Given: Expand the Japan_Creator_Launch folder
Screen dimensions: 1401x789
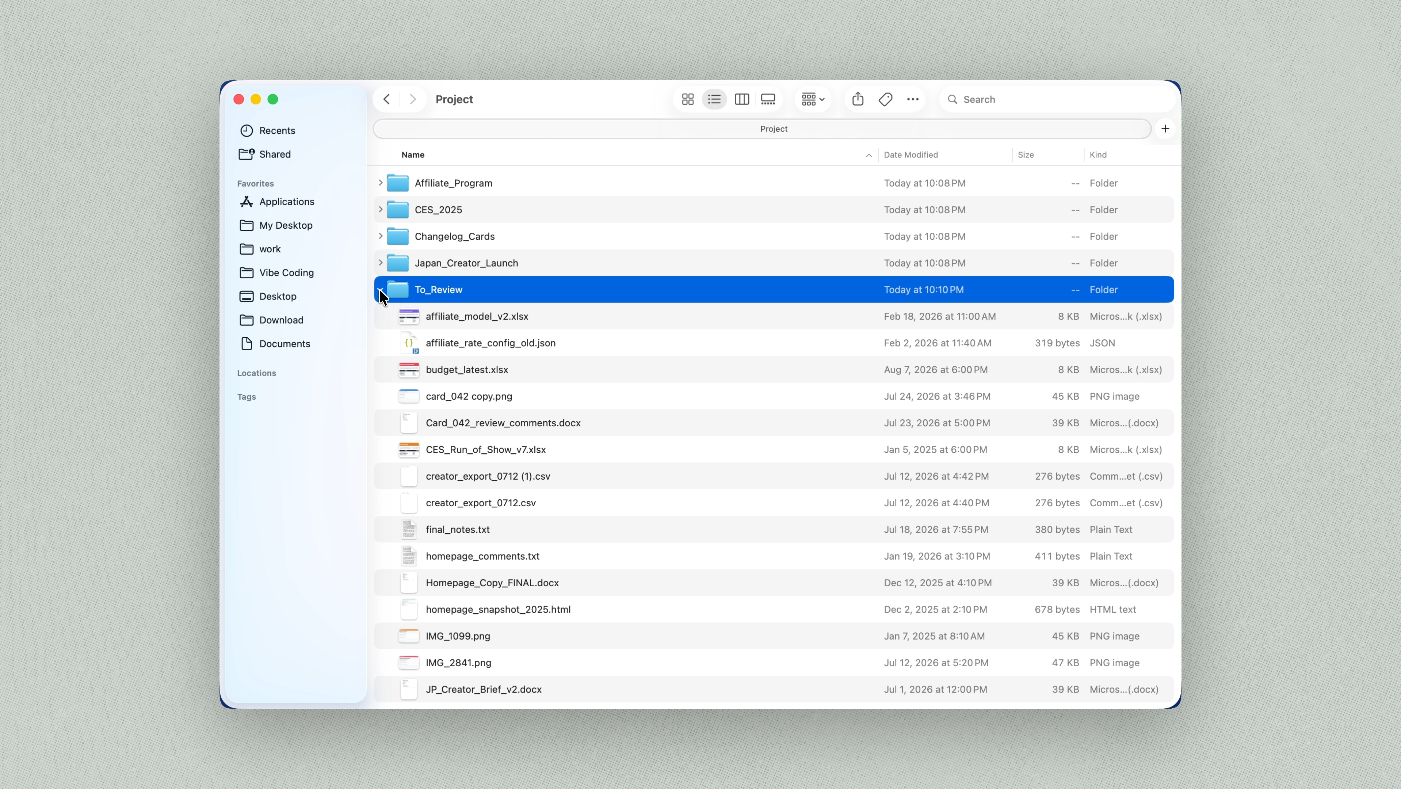Looking at the screenshot, I should pos(380,263).
